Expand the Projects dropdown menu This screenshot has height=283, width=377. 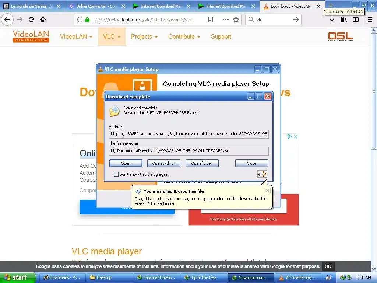tap(144, 36)
